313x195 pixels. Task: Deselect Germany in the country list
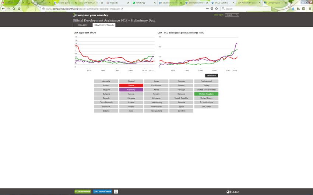coord(131,90)
